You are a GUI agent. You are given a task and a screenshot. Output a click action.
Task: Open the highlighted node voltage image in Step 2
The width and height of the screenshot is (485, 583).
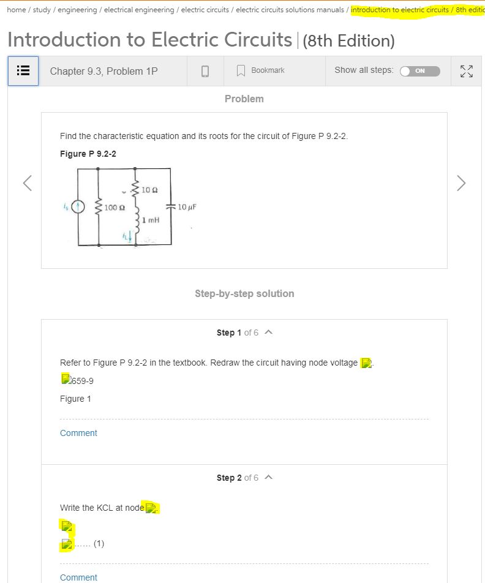151,507
